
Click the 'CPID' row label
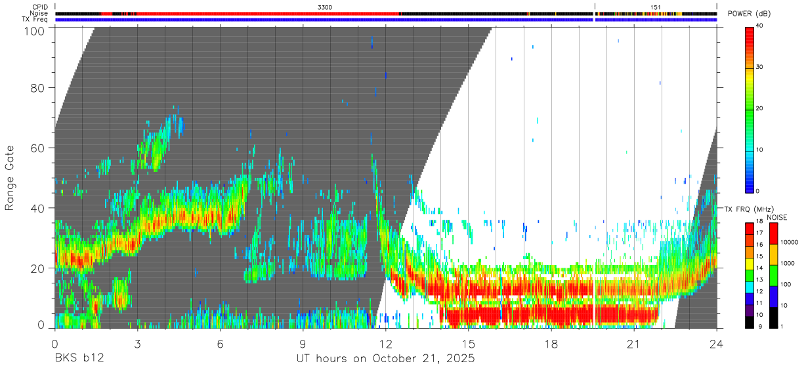(40, 7)
